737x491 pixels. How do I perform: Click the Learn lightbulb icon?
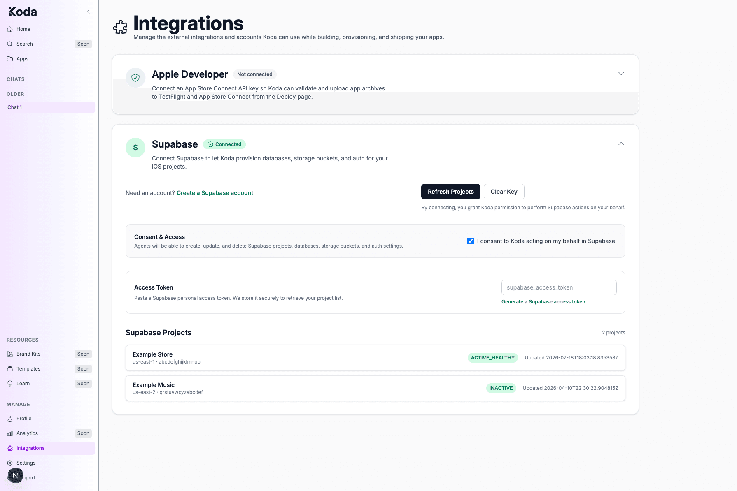10,384
